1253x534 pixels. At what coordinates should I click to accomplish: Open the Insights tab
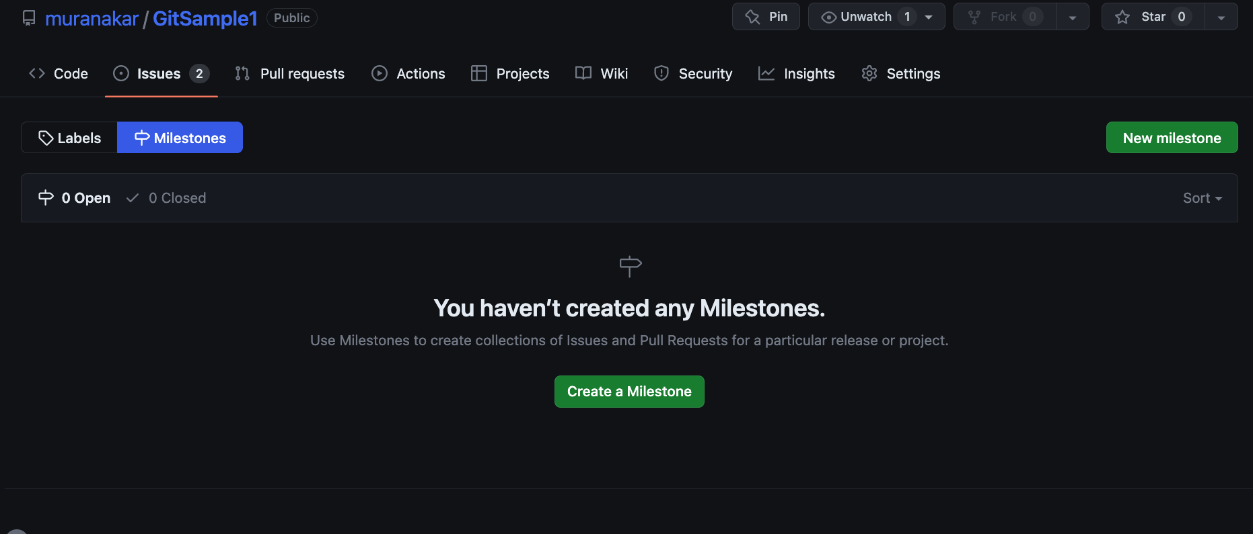(797, 73)
